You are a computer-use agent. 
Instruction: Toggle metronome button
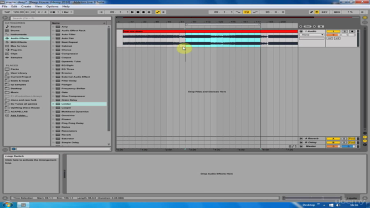(x=53, y=12)
